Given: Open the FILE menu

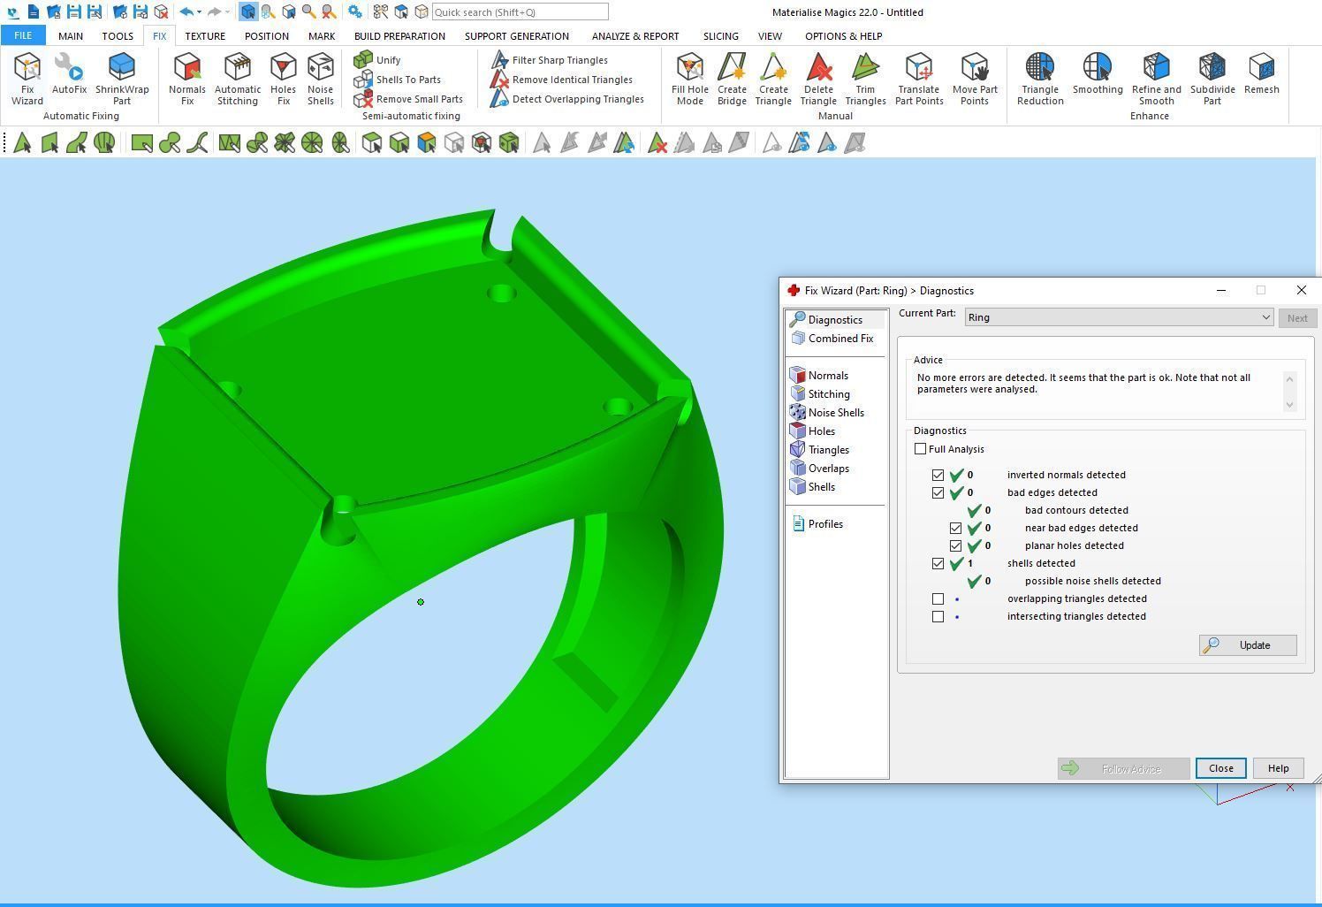Looking at the screenshot, I should (23, 35).
